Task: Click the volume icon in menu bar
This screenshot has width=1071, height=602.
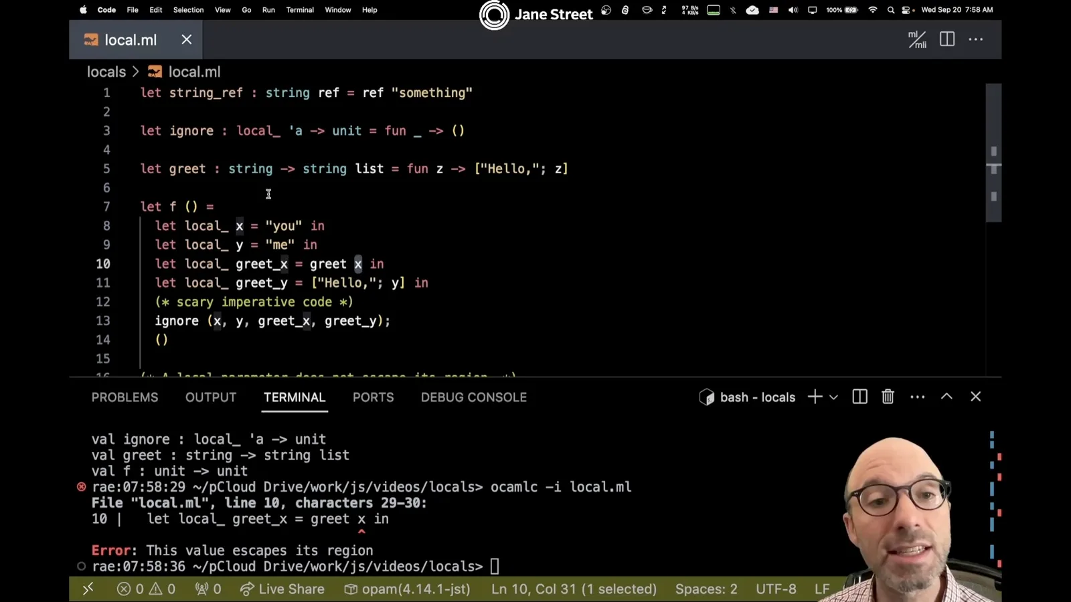Action: (793, 10)
